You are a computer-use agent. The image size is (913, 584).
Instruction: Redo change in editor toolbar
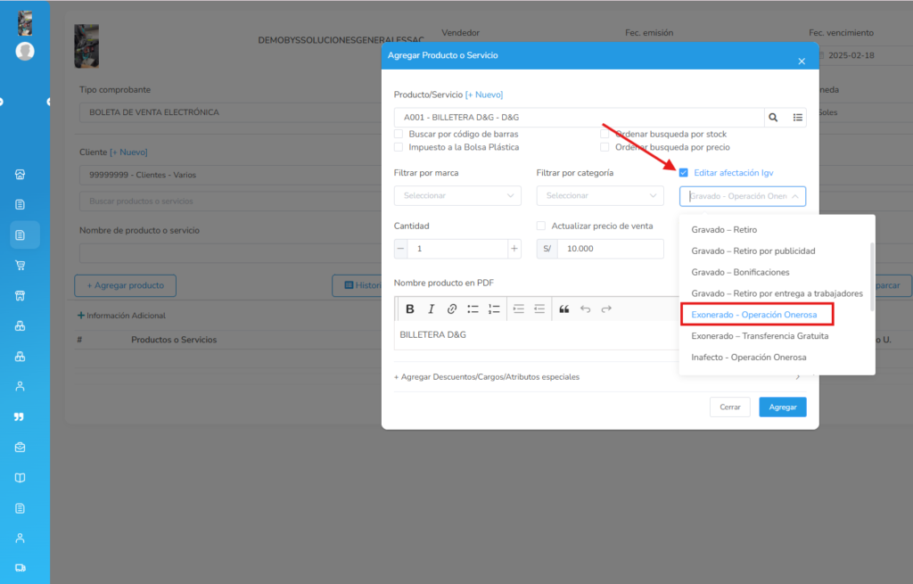[606, 309]
